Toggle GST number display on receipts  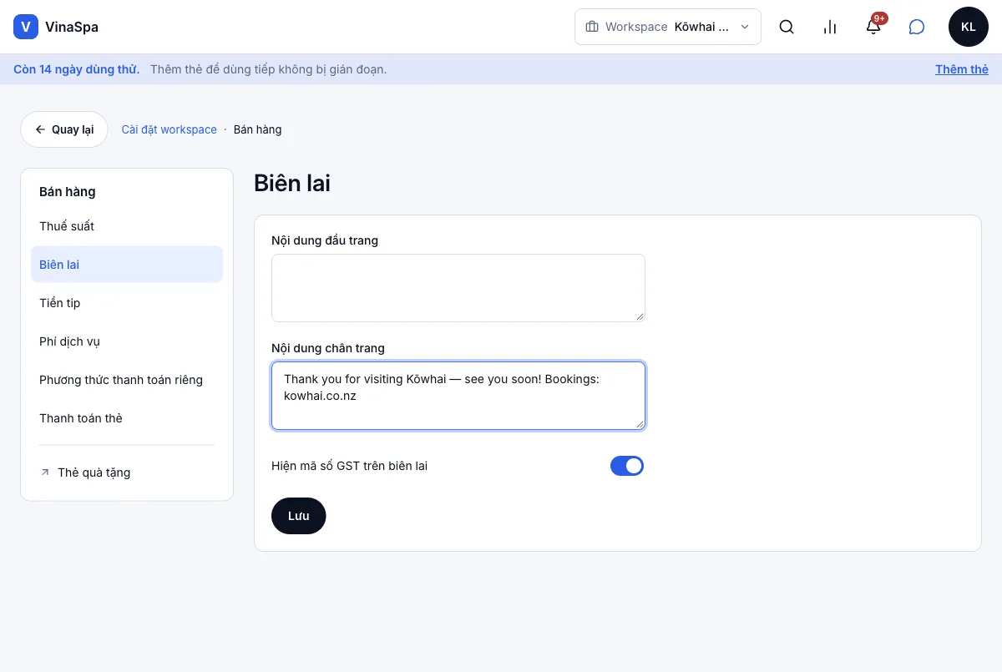coord(627,466)
